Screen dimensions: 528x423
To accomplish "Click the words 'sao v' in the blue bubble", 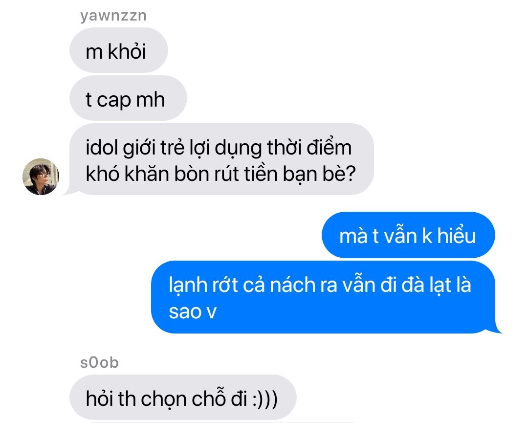I will coord(193,312).
